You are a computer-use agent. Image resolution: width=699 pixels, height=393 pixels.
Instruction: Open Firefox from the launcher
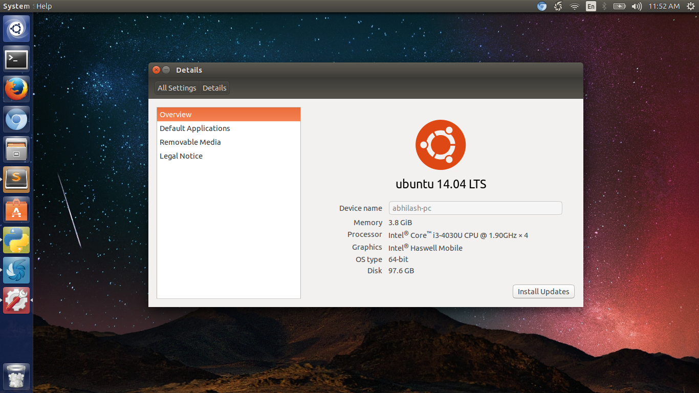[x=16, y=89]
